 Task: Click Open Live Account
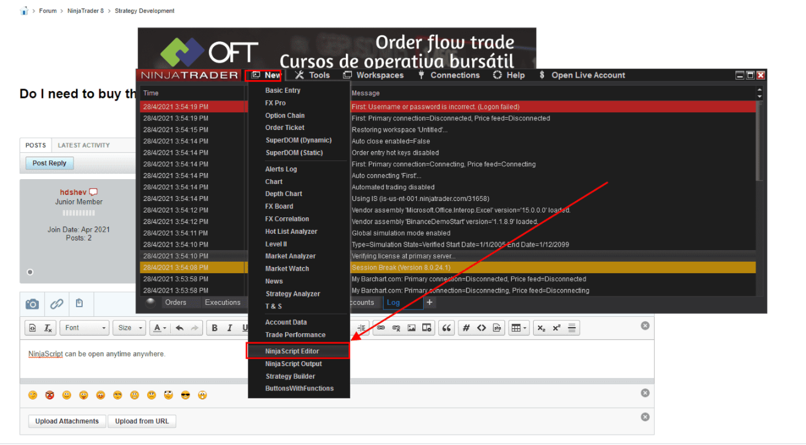(582, 75)
